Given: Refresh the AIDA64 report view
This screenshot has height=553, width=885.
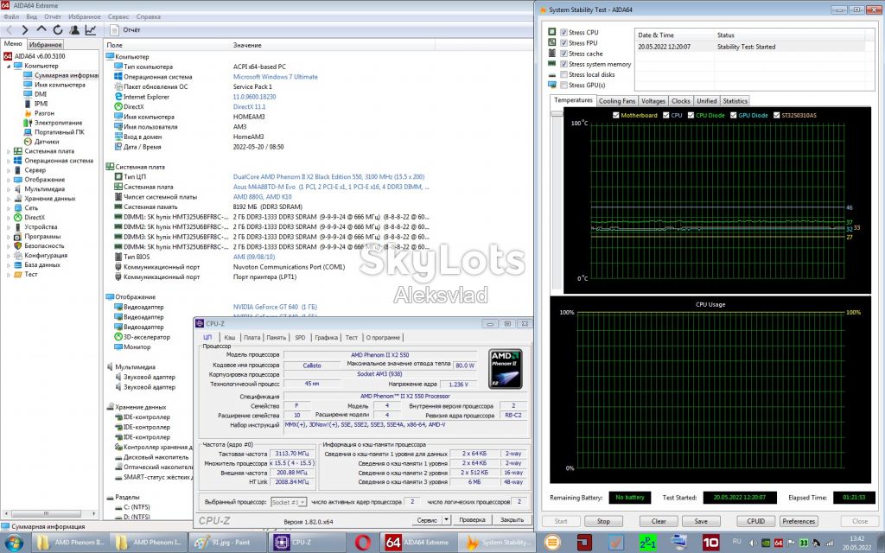Looking at the screenshot, I should coord(58,30).
